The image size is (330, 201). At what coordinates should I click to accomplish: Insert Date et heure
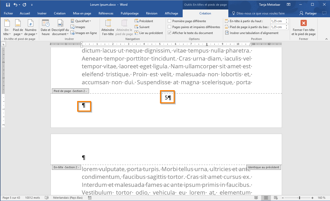46,27
